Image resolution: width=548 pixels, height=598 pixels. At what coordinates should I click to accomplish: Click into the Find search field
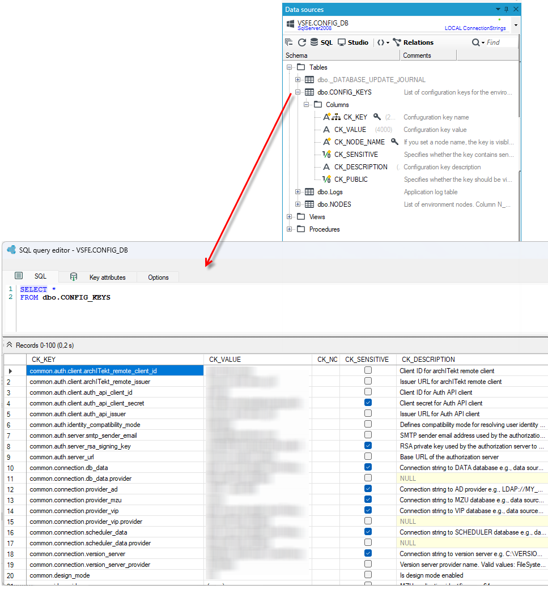click(501, 42)
